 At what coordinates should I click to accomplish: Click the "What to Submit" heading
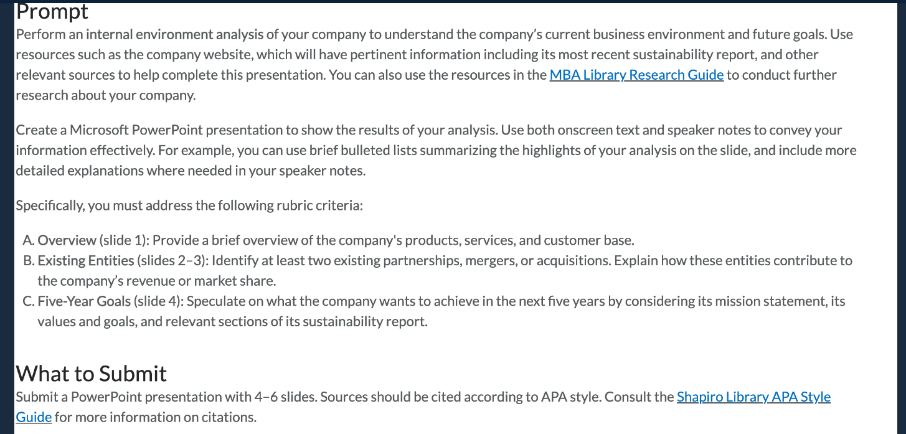[91, 374]
